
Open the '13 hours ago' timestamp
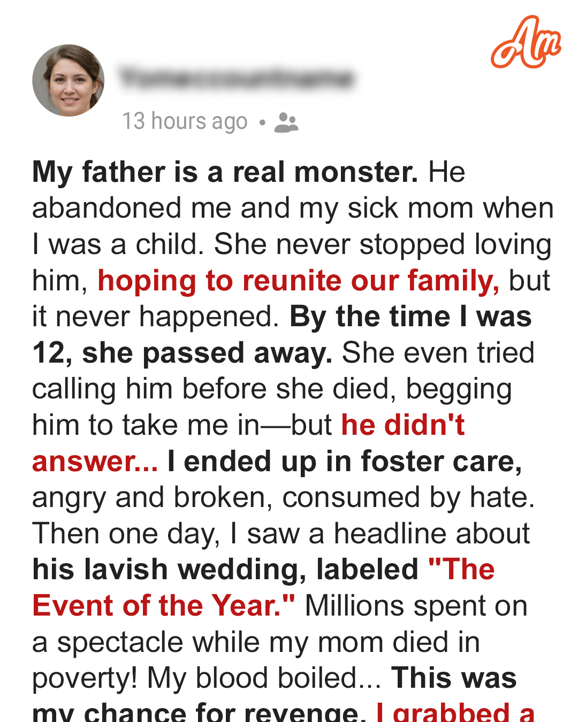click(185, 121)
